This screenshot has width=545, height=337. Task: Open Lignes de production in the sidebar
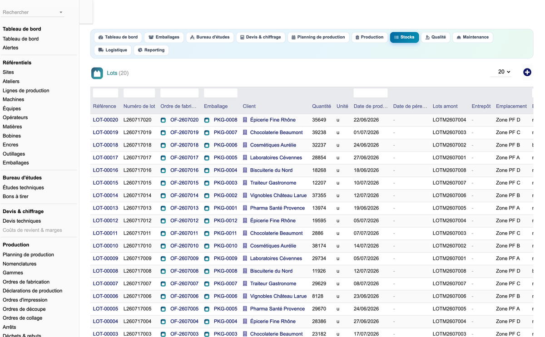tap(26, 90)
